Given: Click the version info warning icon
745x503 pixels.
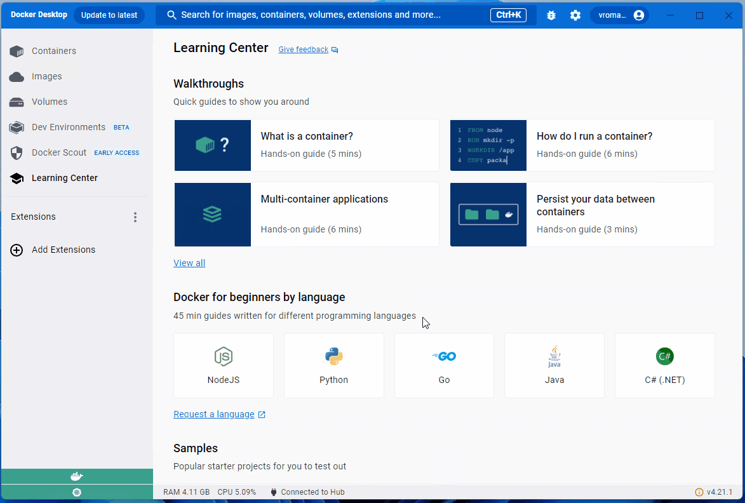Looking at the screenshot, I should click(x=699, y=492).
